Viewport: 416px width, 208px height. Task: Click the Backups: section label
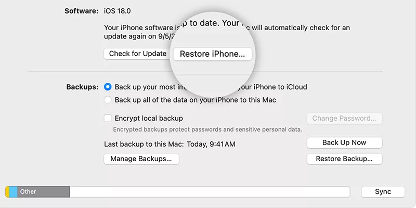[x=82, y=87]
